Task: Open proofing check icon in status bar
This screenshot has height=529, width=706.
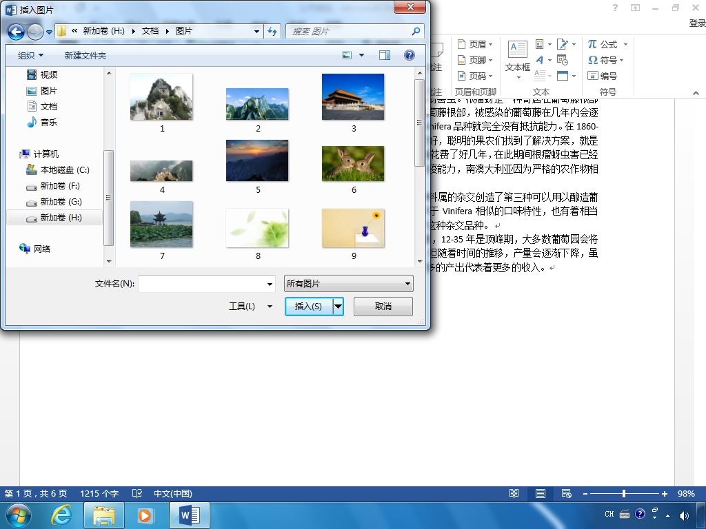Action: (x=137, y=493)
